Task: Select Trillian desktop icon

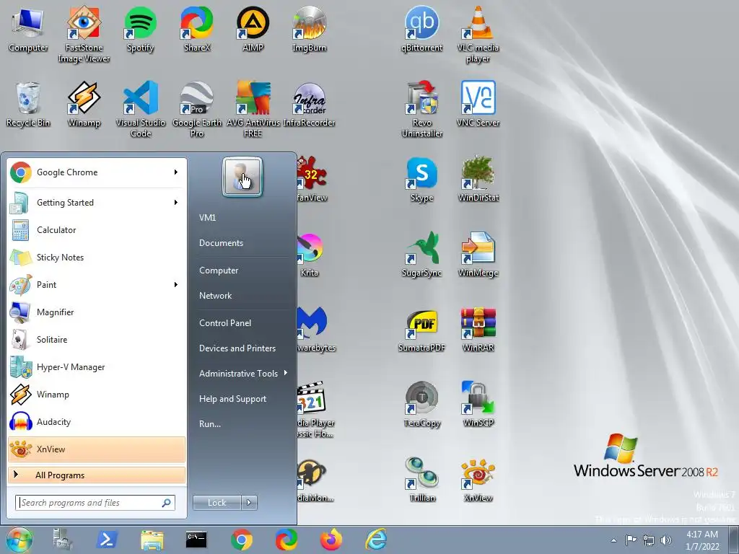Action: [x=421, y=480]
